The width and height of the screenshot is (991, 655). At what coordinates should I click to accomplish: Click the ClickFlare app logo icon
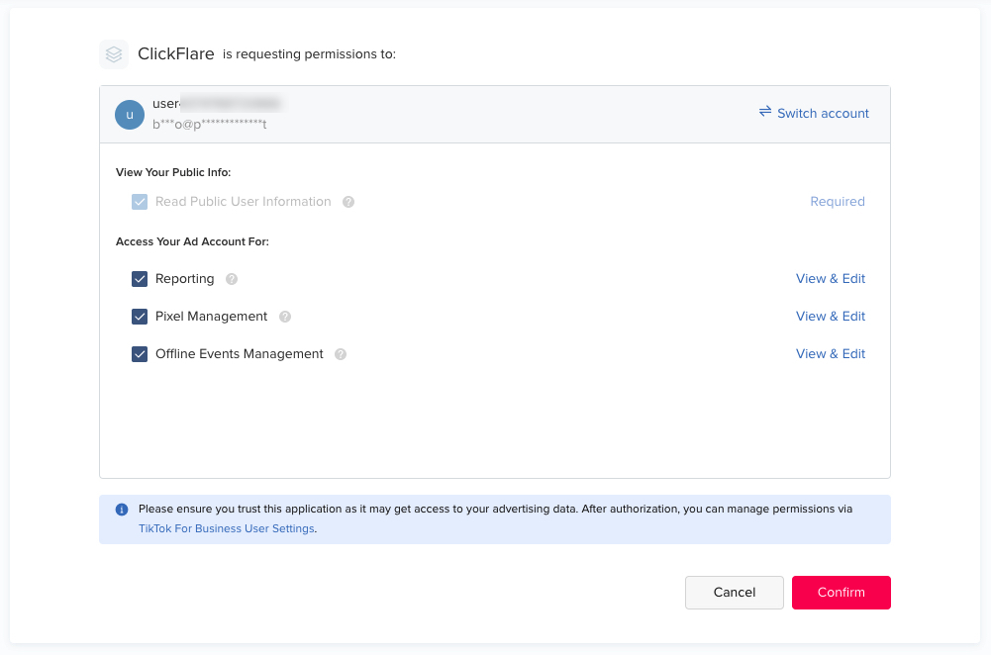pos(114,54)
